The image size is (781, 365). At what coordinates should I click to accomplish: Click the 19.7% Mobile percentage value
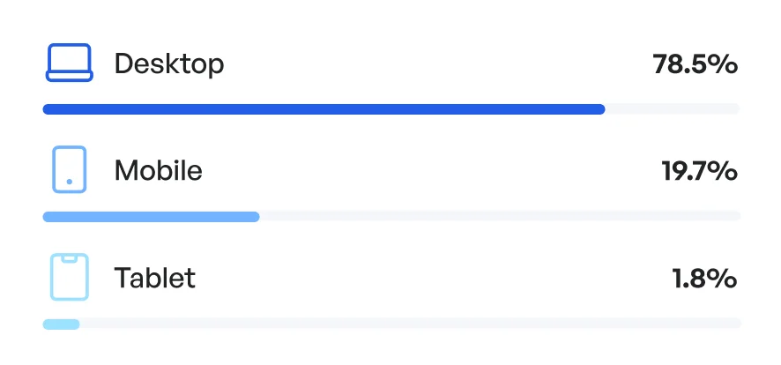click(x=699, y=170)
